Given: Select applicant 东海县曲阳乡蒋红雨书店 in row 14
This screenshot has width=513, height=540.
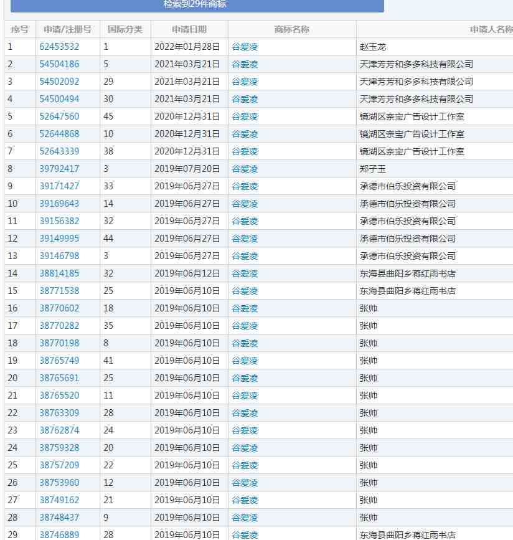Looking at the screenshot, I should click(408, 273).
